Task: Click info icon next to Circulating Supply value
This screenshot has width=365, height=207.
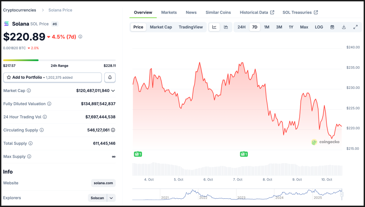Action: coord(113,130)
